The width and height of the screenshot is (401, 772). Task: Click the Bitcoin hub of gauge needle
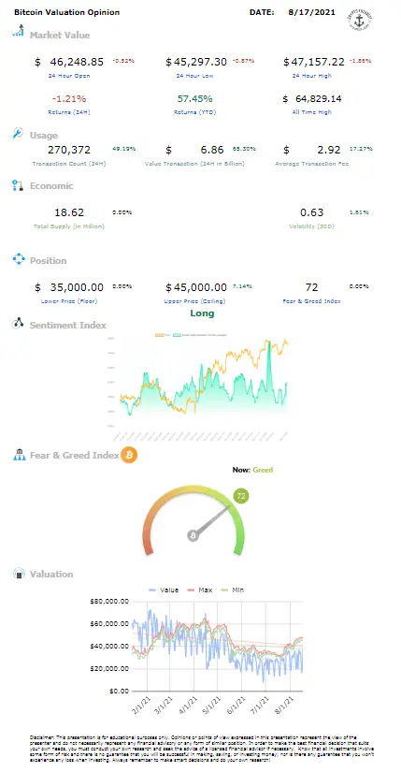pos(193,535)
